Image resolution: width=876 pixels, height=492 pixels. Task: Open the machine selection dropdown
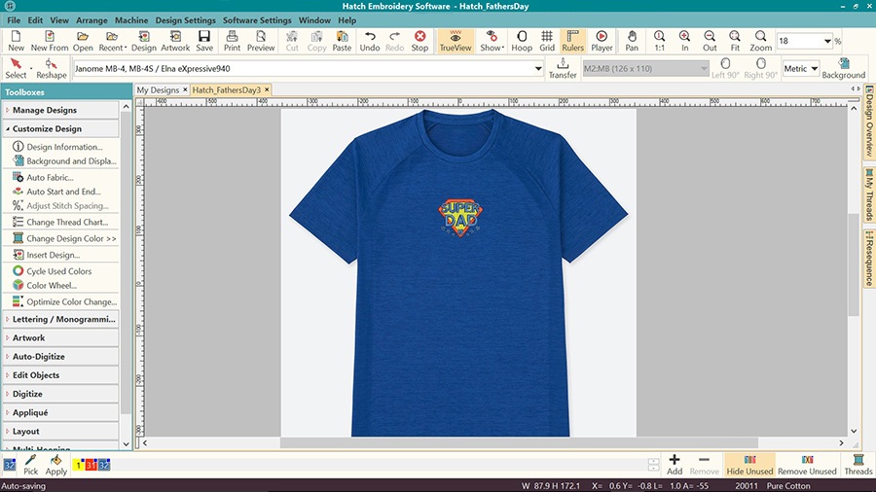538,69
